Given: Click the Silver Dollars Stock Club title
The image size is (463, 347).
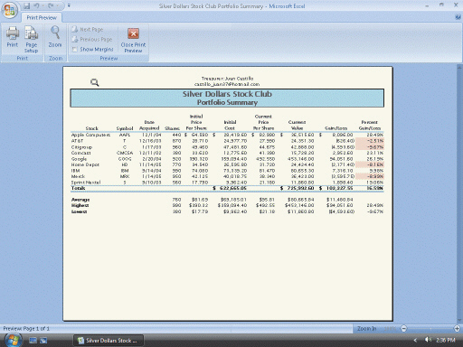Looking at the screenshot, I should (x=227, y=94).
